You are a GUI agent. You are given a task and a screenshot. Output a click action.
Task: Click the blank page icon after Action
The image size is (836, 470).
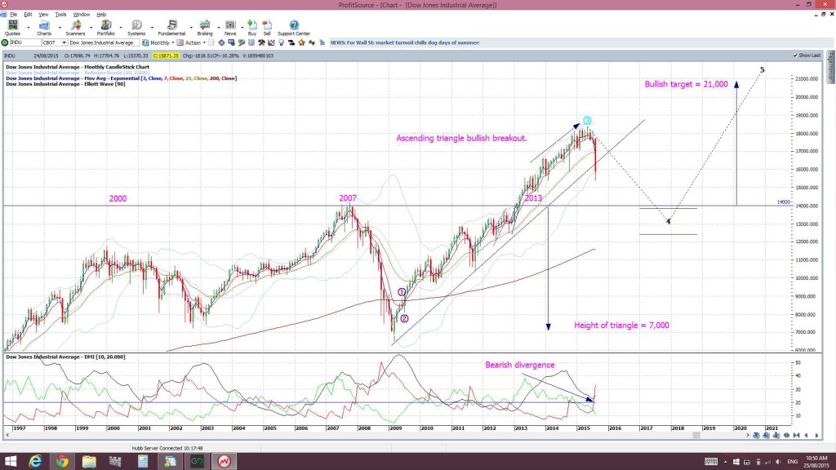pyautogui.click(x=211, y=42)
